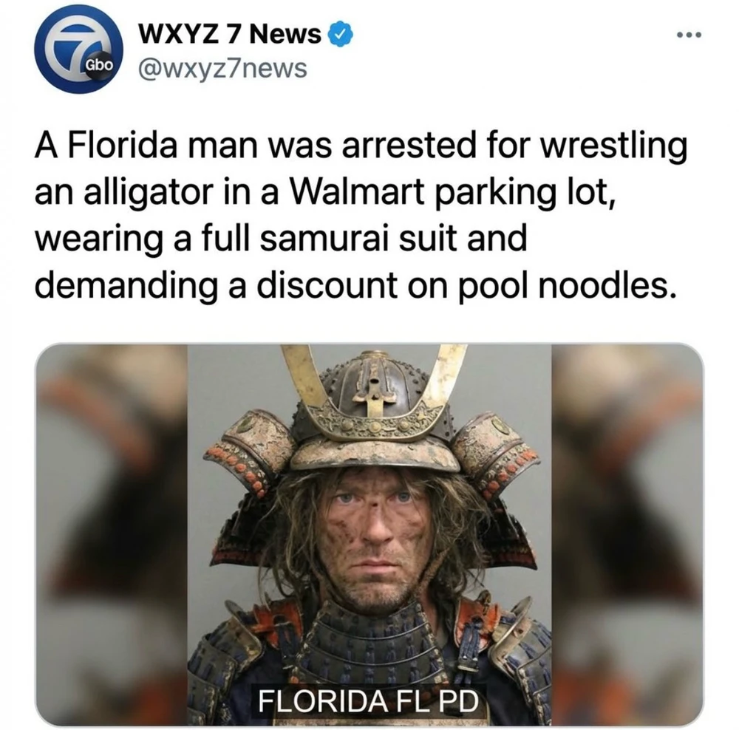
Task: Click the blurred right side of image
Action: (x=627, y=534)
